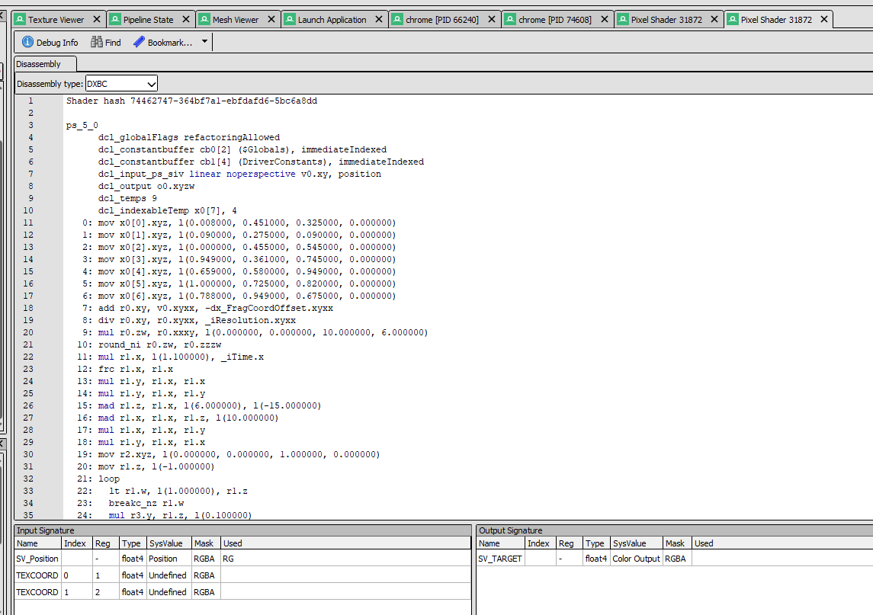Click the Input Signature Used column header
Image resolution: width=873 pixels, height=615 pixels.
pos(345,543)
